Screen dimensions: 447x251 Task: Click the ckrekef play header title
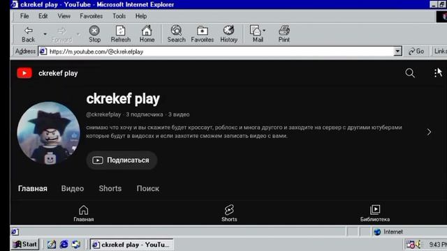58,73
